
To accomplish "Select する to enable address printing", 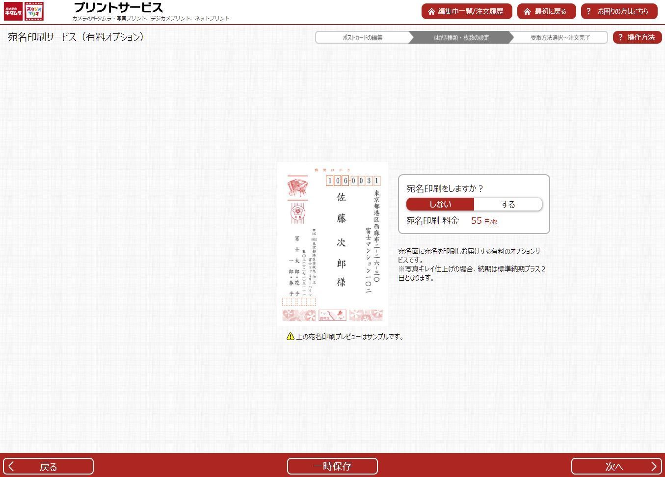I will point(507,204).
